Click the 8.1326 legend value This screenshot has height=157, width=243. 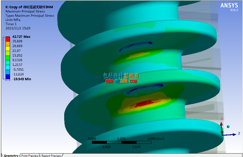pos(17,60)
